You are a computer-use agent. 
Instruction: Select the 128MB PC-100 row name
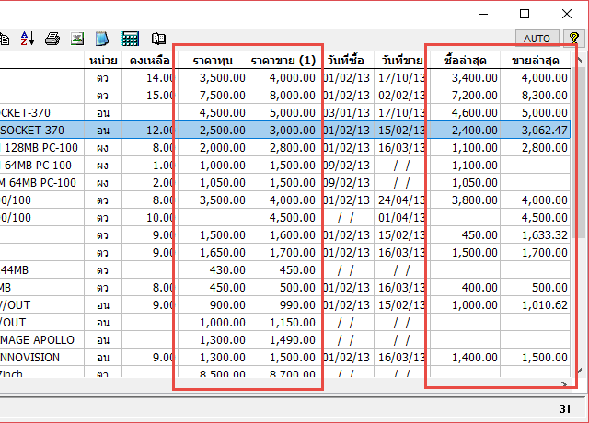pyautogui.click(x=41, y=148)
